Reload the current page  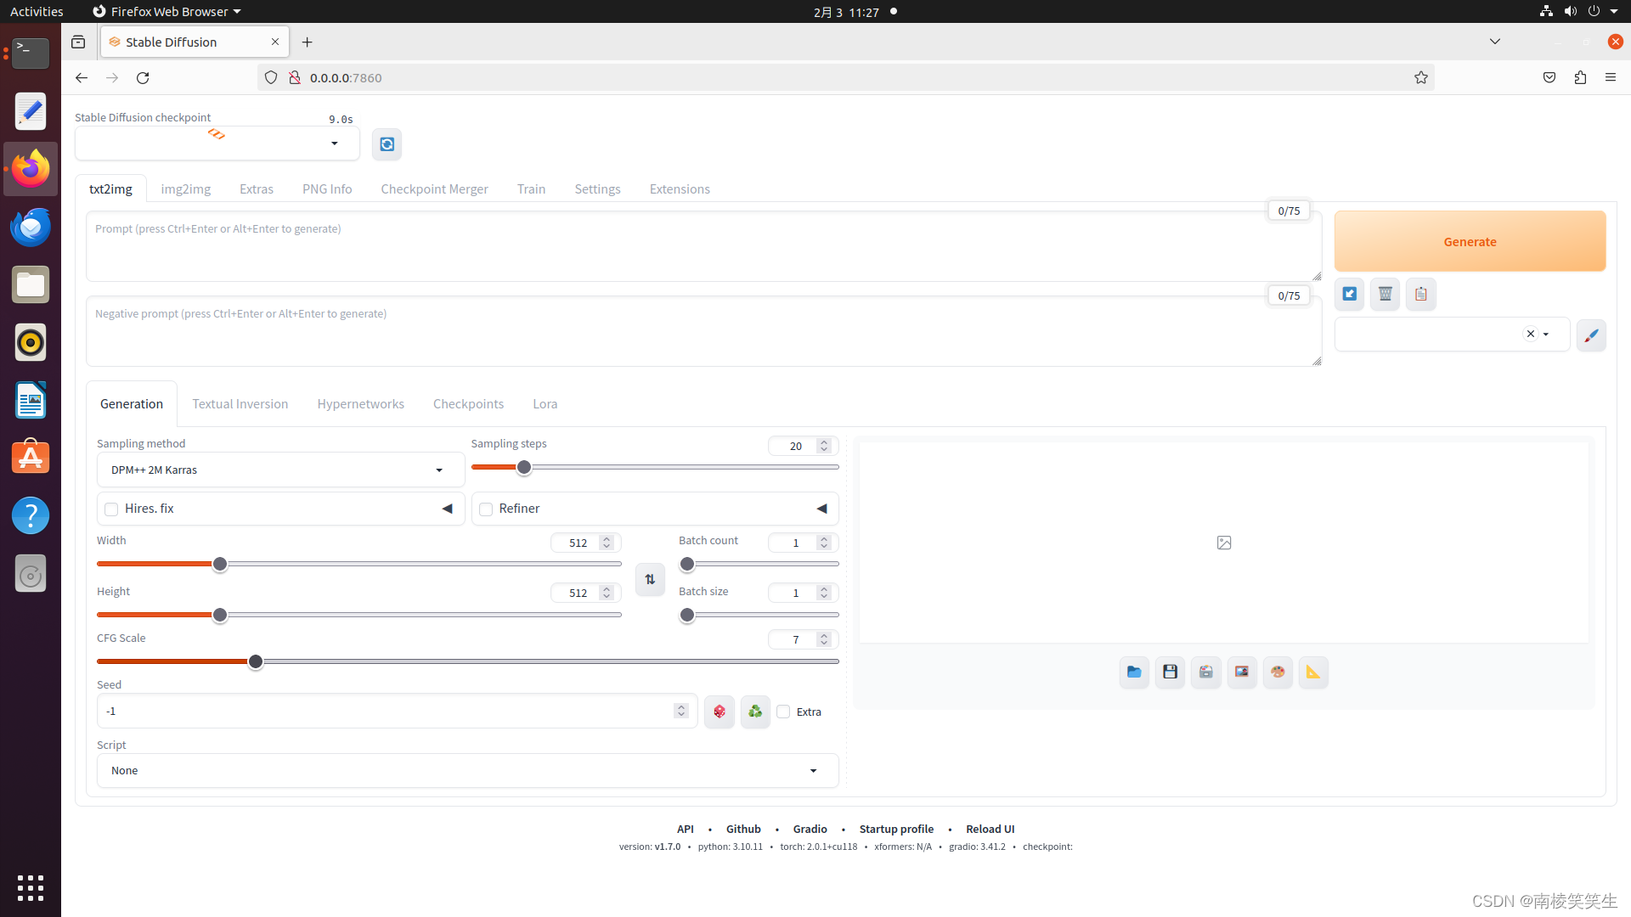click(x=143, y=77)
